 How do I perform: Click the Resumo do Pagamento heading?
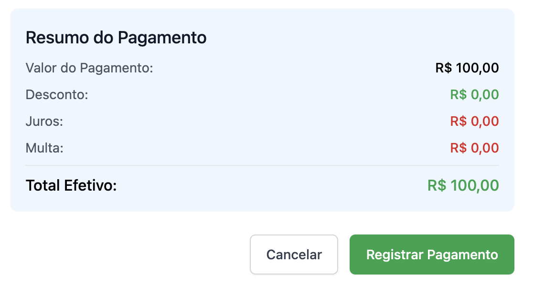tap(116, 37)
